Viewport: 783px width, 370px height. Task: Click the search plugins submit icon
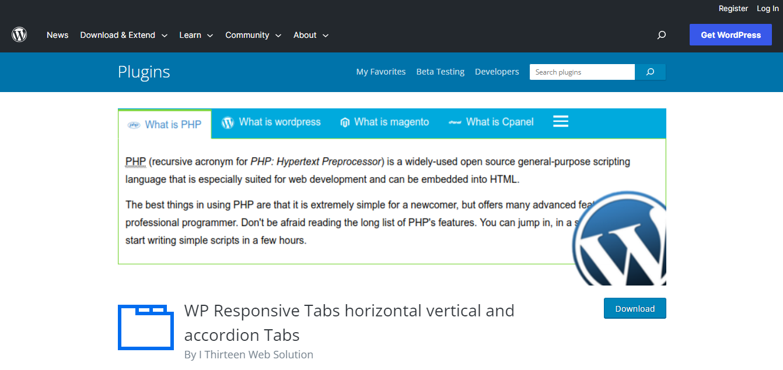pyautogui.click(x=650, y=72)
